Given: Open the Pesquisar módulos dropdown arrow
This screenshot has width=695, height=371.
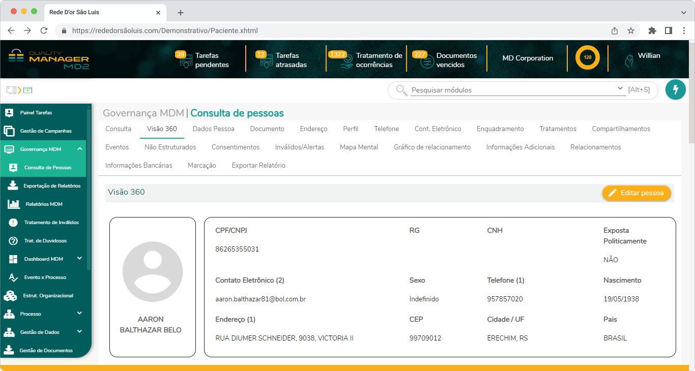Looking at the screenshot, I should click(620, 88).
